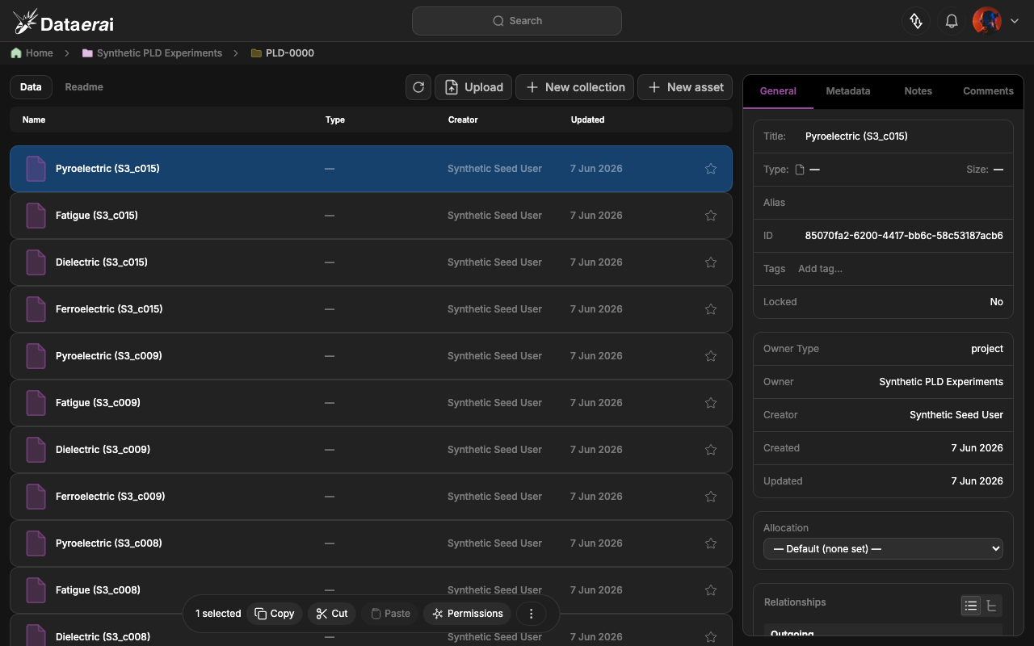This screenshot has height=646, width=1034.
Task: Click file icon of Ferroelectric (S3_c009)
Action: tap(36, 497)
